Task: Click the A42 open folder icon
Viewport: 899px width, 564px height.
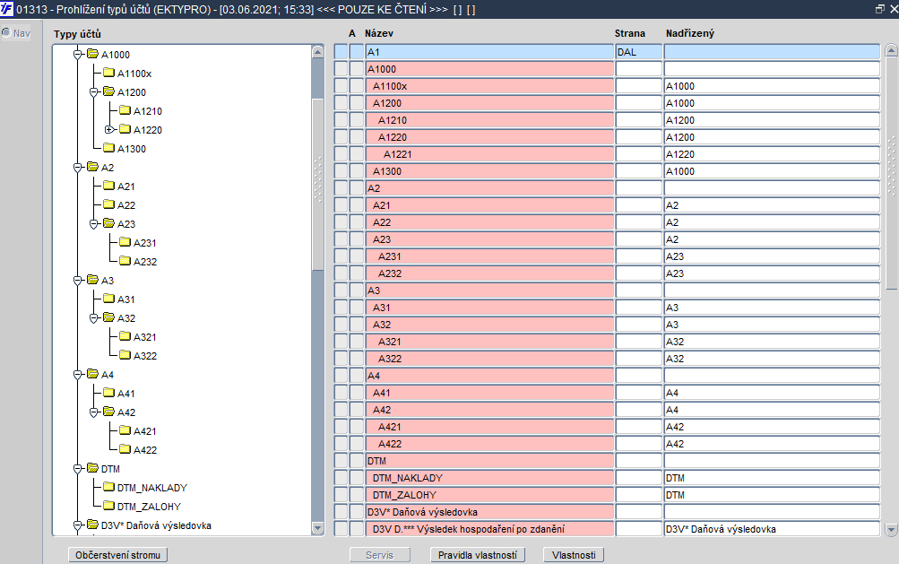Action: point(109,412)
